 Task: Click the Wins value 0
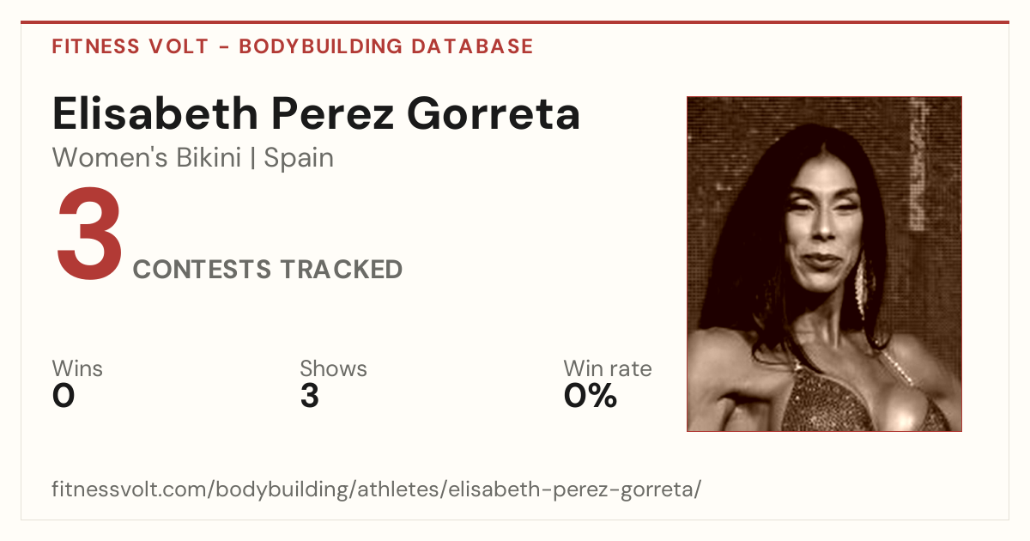[x=64, y=396]
